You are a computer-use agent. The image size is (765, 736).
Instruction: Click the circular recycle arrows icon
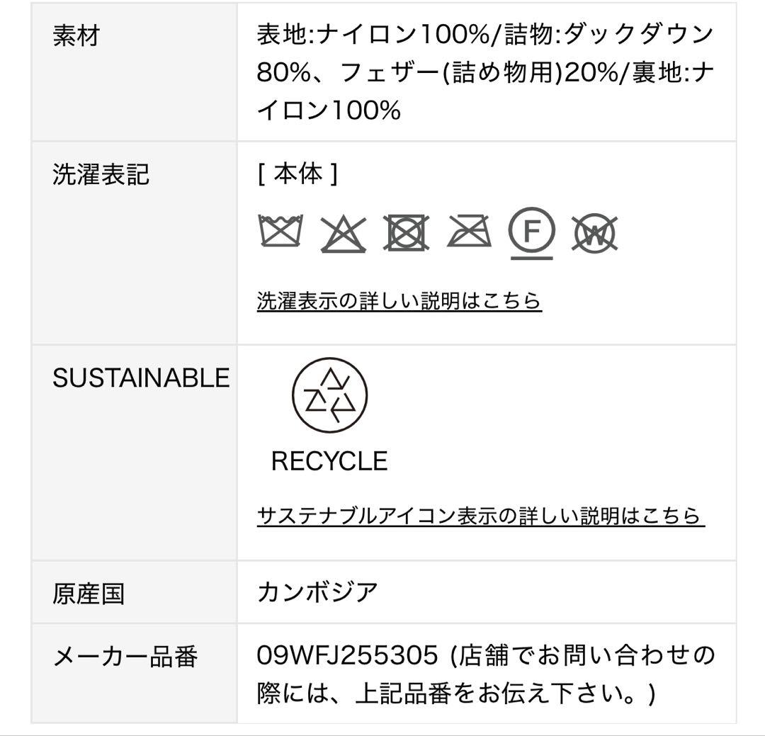(329, 395)
